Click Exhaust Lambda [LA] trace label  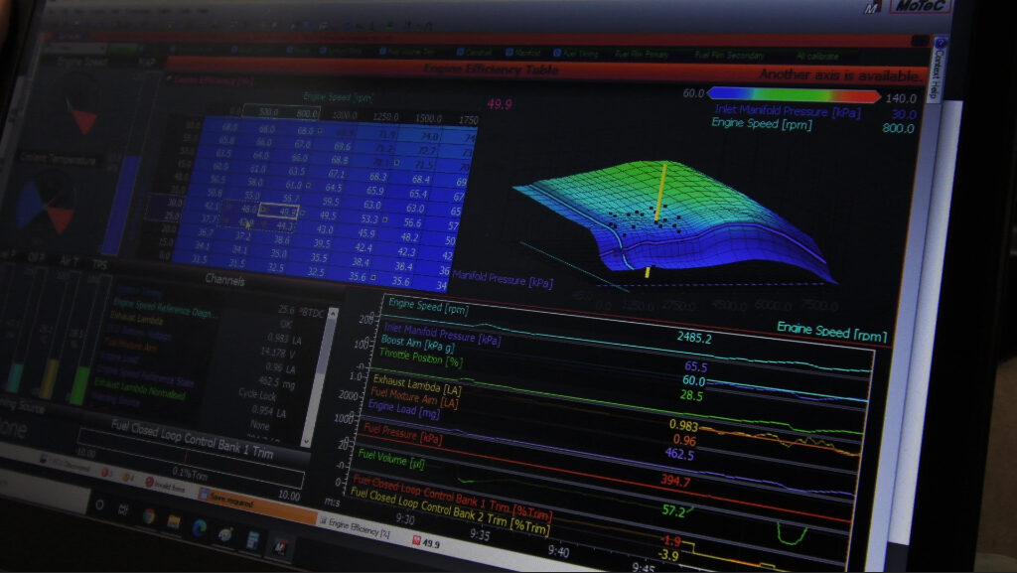coord(417,384)
